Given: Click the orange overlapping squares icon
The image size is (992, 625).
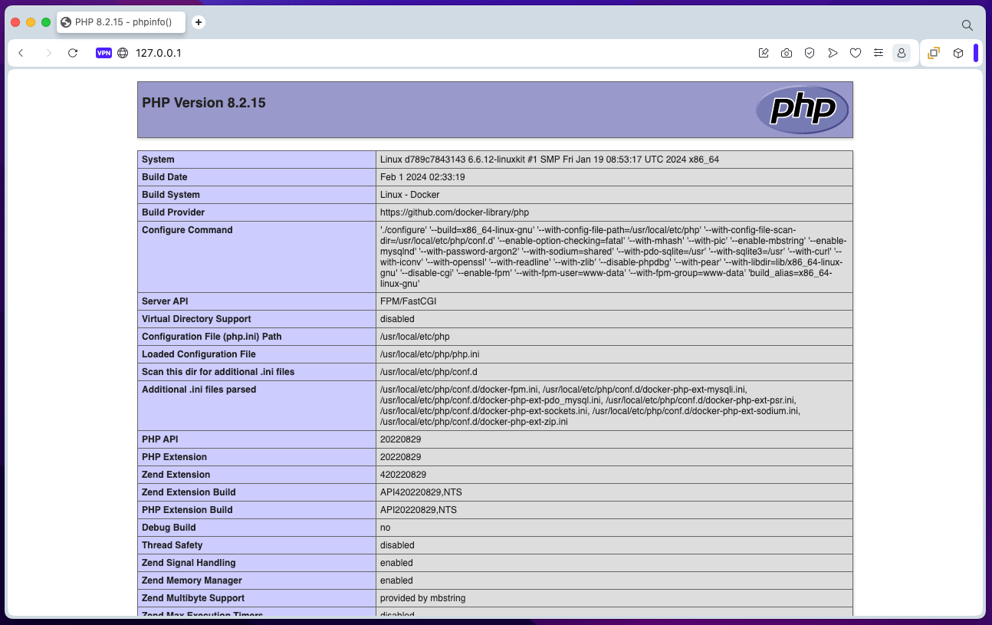Looking at the screenshot, I should tap(934, 53).
